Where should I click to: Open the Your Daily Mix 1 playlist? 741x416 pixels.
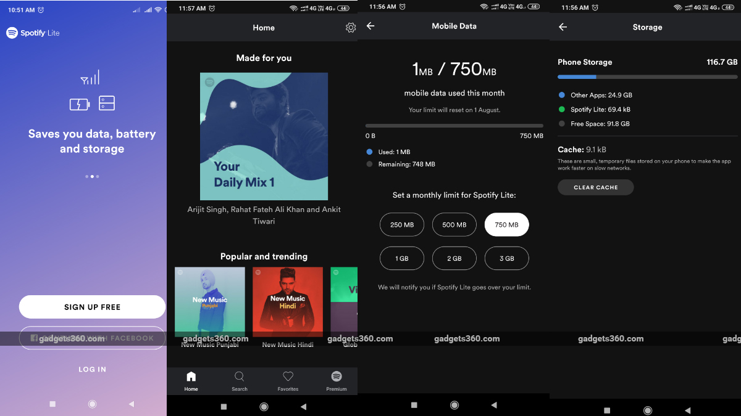tap(264, 136)
